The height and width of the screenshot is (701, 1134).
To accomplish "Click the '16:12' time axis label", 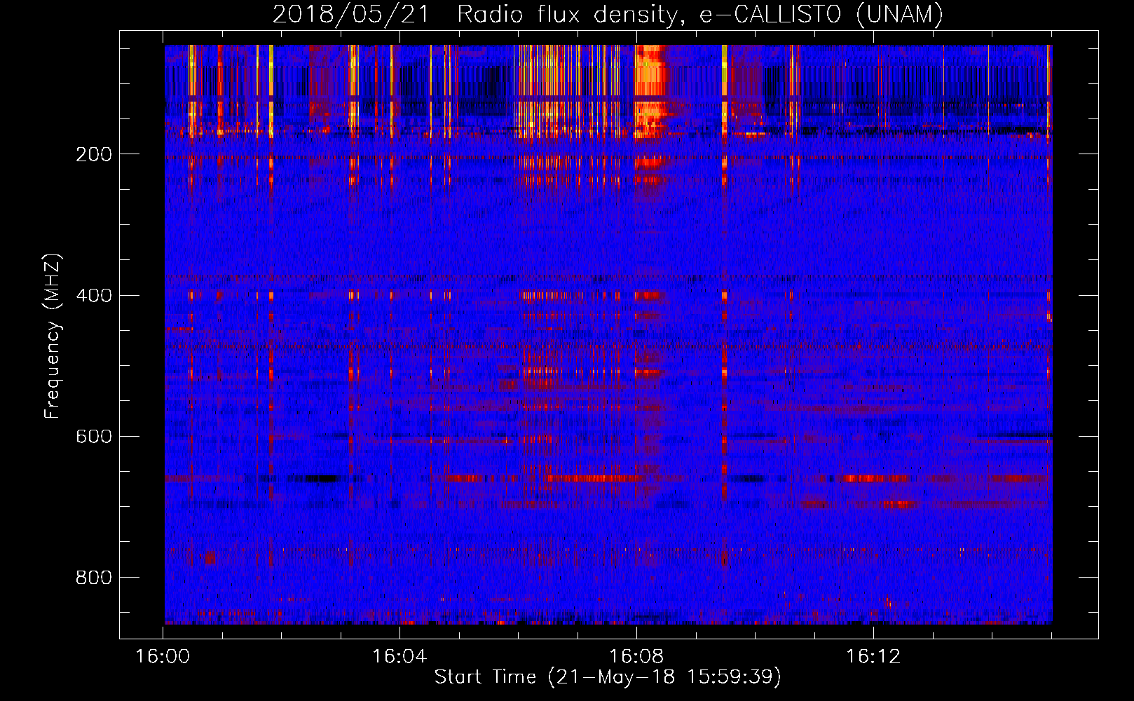I will point(873,657).
